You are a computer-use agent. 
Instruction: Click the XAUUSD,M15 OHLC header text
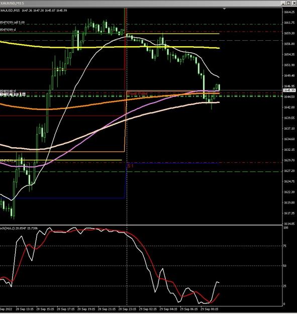(x=34, y=11)
